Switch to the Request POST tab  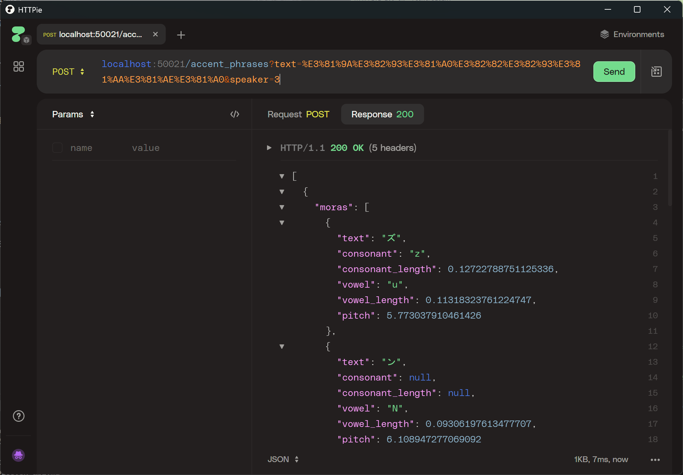[x=298, y=114]
